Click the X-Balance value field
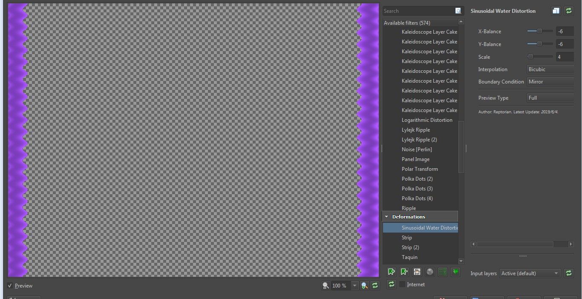This screenshot has width=582, height=299. (x=565, y=32)
